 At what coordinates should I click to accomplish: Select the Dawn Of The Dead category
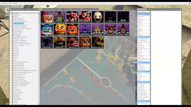18,32
